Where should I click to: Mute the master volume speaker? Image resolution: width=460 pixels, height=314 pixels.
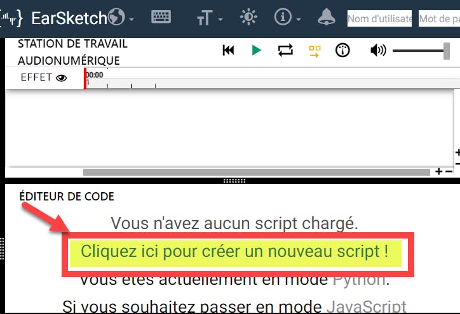(378, 50)
